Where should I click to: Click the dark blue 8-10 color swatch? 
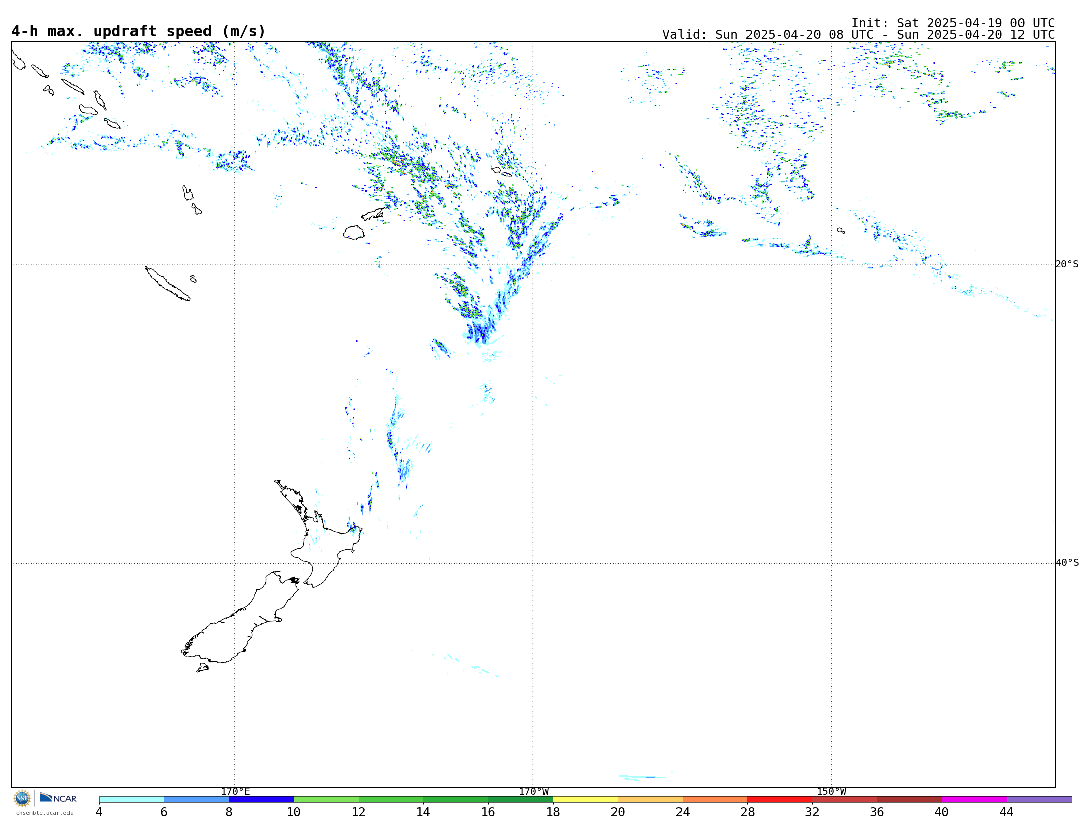(261, 800)
